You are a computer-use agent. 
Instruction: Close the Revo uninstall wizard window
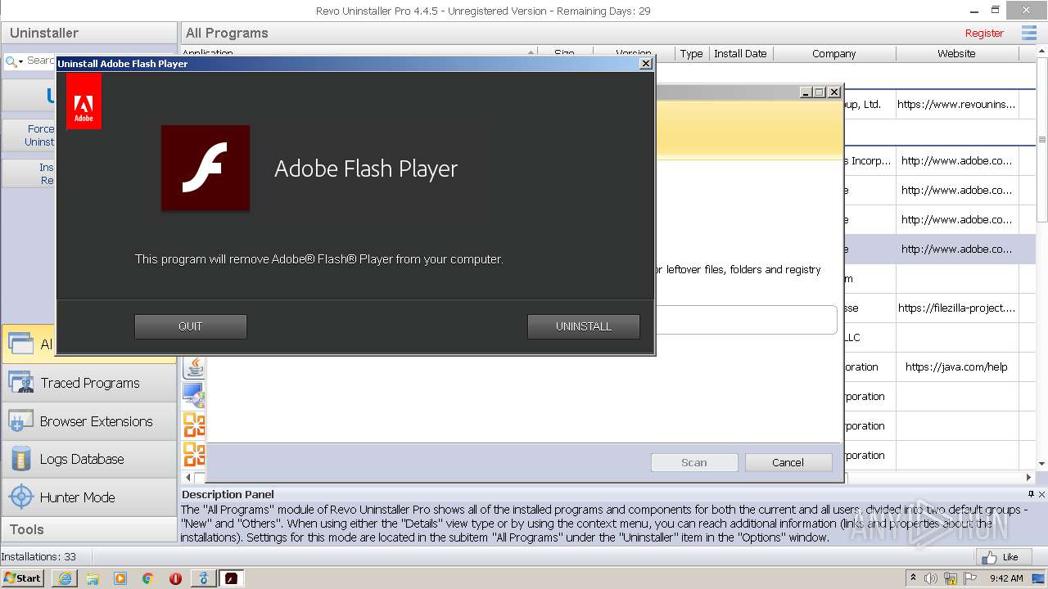pyautogui.click(x=834, y=92)
